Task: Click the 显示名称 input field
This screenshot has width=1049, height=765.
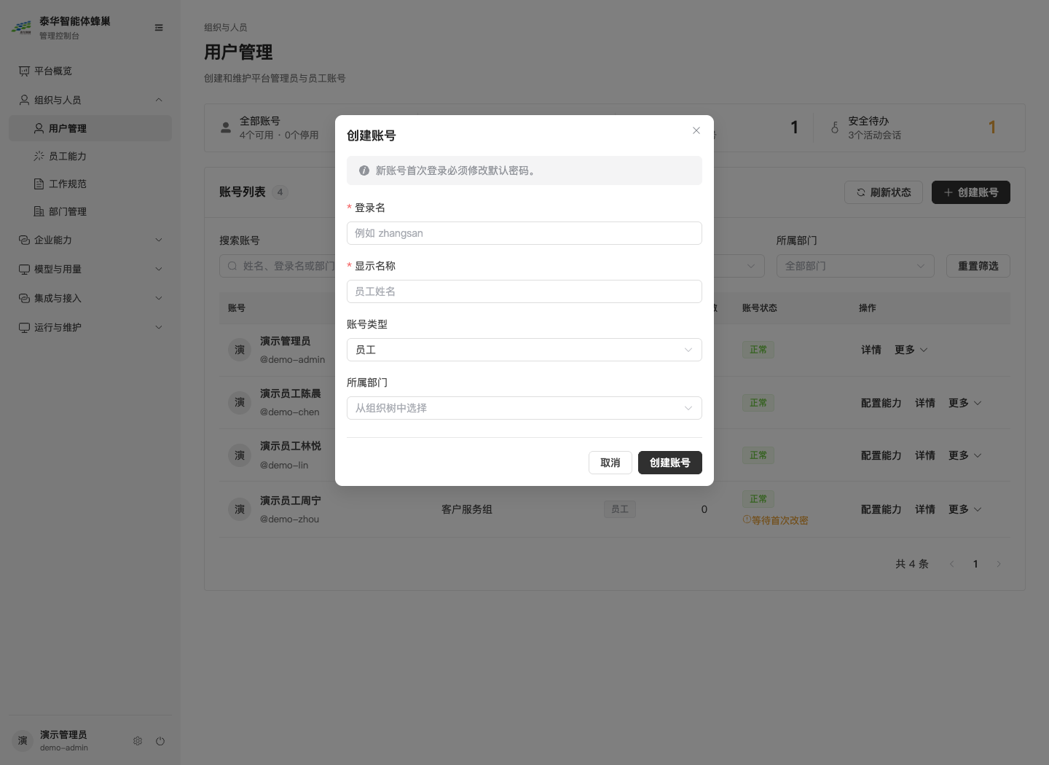Action: (524, 291)
